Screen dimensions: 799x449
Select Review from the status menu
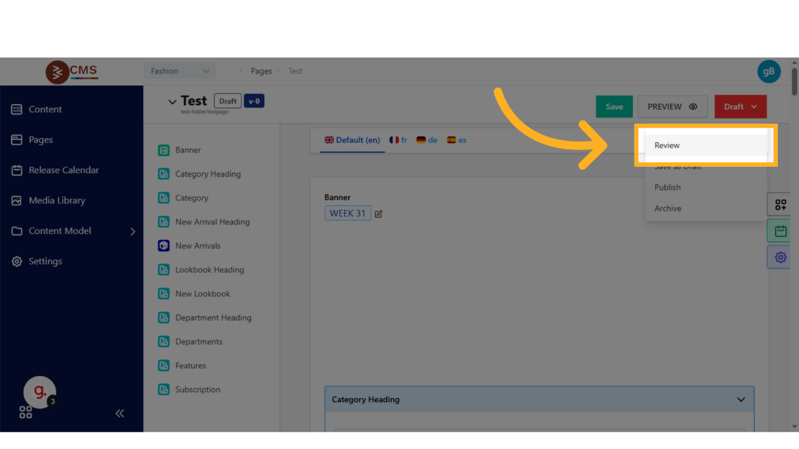pyautogui.click(x=667, y=145)
